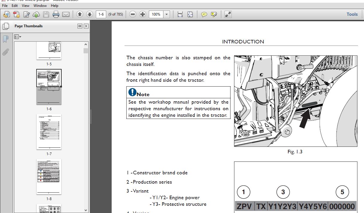Select the page 1-7 thumbnail

[49, 132]
